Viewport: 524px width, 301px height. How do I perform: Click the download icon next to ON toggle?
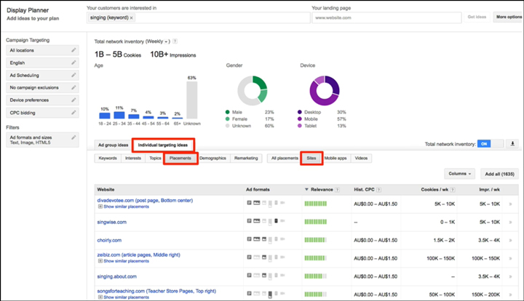511,144
